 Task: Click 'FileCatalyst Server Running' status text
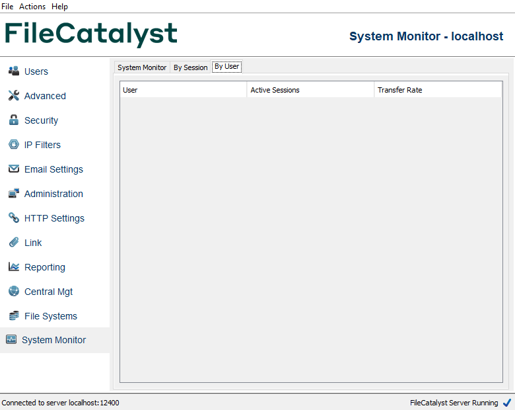tap(454, 403)
